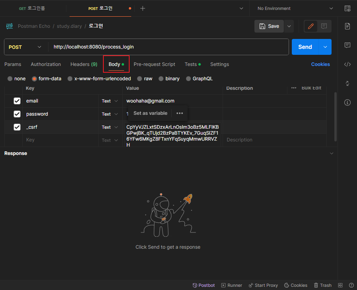This screenshot has width=357, height=290.
Task: Open the type dropdown in the empty new row
Action: [110, 140]
